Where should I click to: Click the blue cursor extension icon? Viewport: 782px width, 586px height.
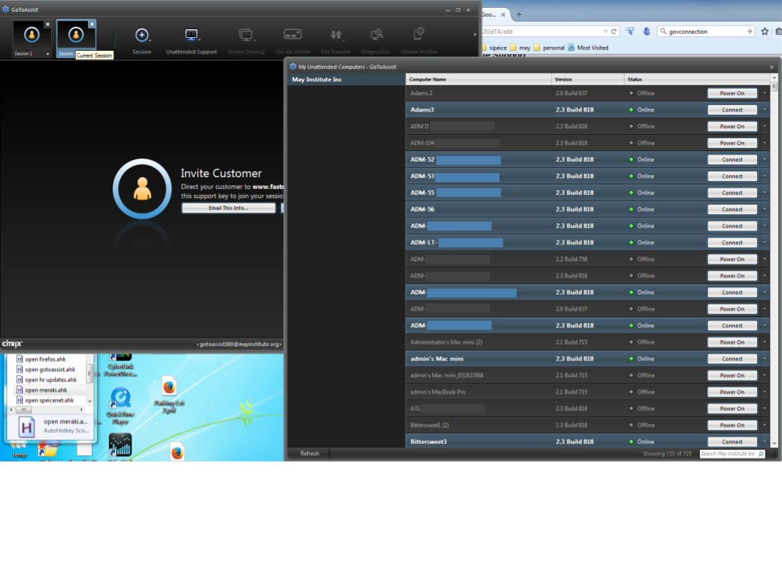click(630, 31)
